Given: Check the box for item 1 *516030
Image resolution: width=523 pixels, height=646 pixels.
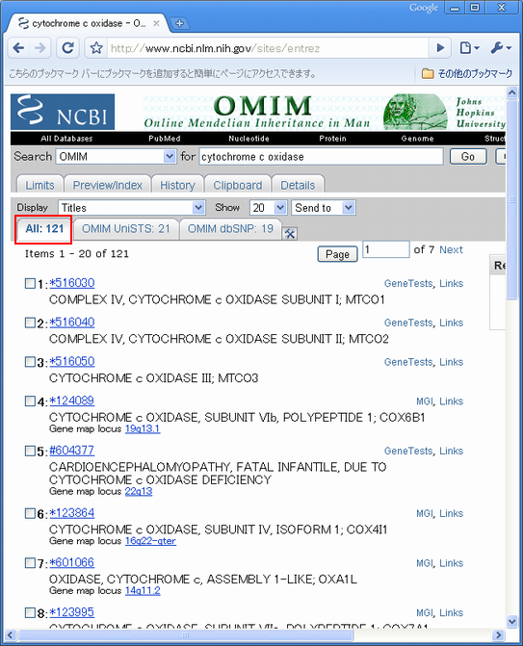Looking at the screenshot, I should tap(30, 283).
